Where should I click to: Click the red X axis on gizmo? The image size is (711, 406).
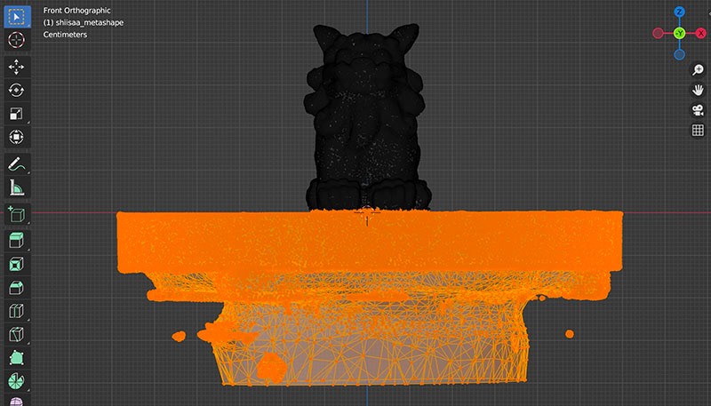pos(701,33)
